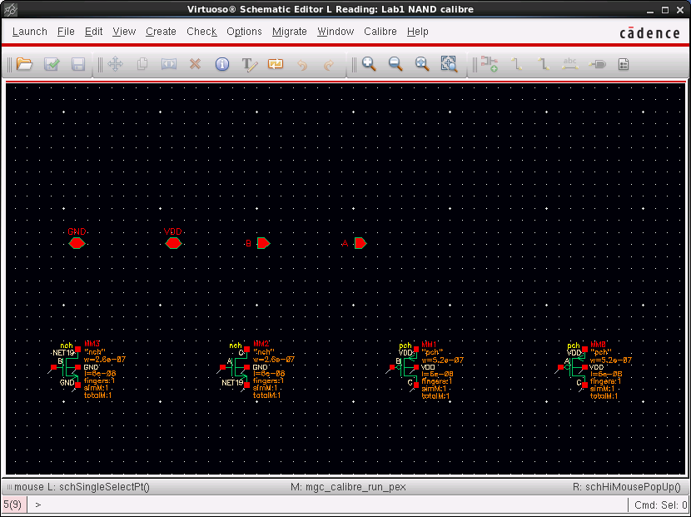Image resolution: width=691 pixels, height=517 pixels.
Task: Select the wide Create Wire icon
Action: tap(544, 64)
